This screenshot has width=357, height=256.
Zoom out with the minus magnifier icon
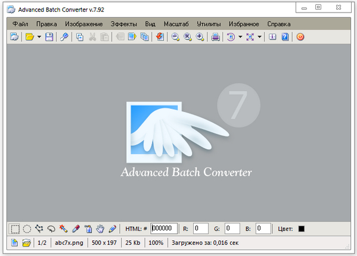(175, 36)
